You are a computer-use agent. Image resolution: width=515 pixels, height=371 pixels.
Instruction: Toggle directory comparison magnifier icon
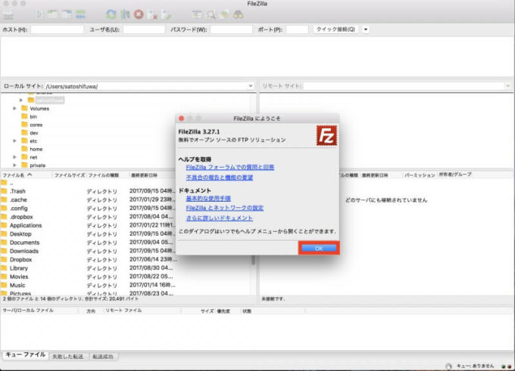(211, 15)
